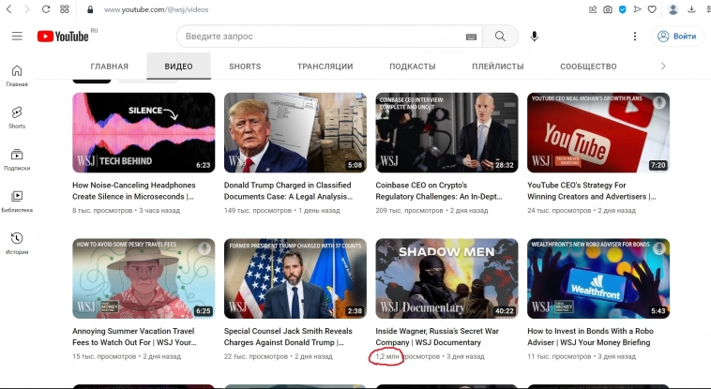
Task: Start voice search with microphone icon
Action: pos(535,37)
